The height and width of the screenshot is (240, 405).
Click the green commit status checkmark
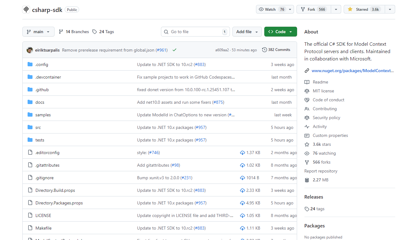pos(174,50)
